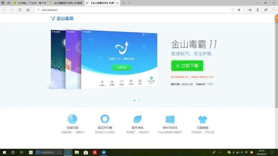
Task: Add page to favorites with star icon
Action: point(239,10)
